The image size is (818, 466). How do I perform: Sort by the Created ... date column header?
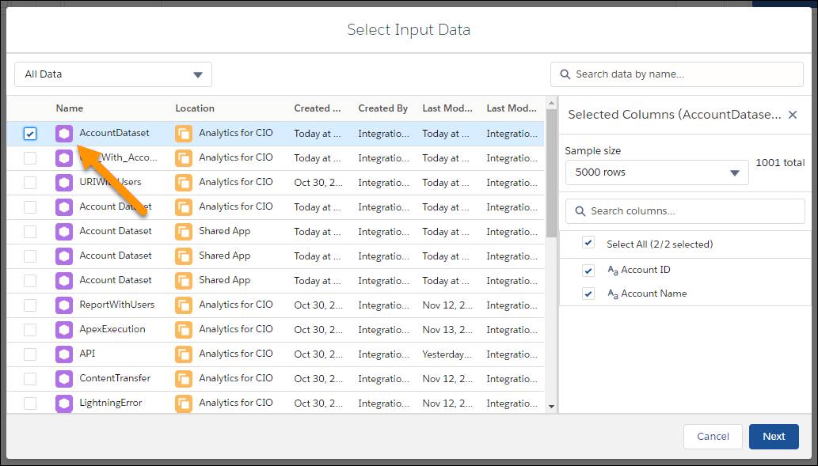[318, 108]
